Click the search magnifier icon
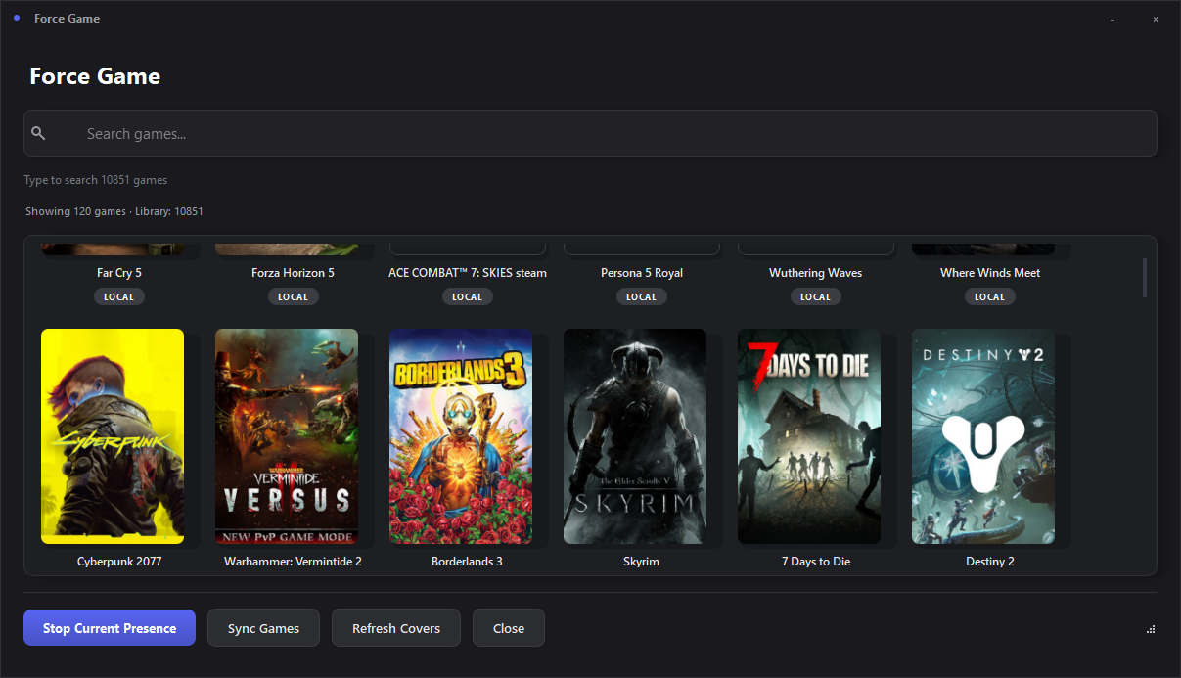This screenshot has width=1181, height=678. click(x=38, y=133)
